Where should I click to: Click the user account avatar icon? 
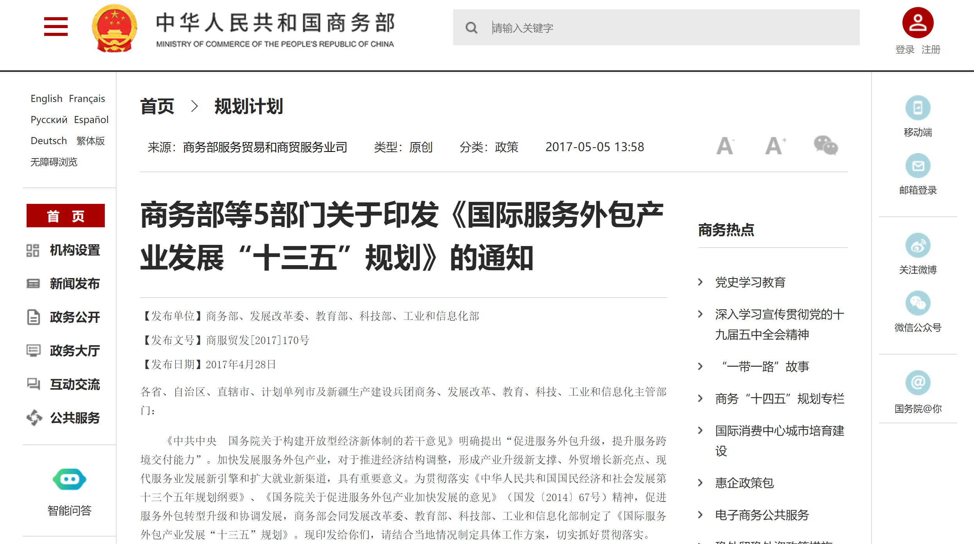(917, 23)
